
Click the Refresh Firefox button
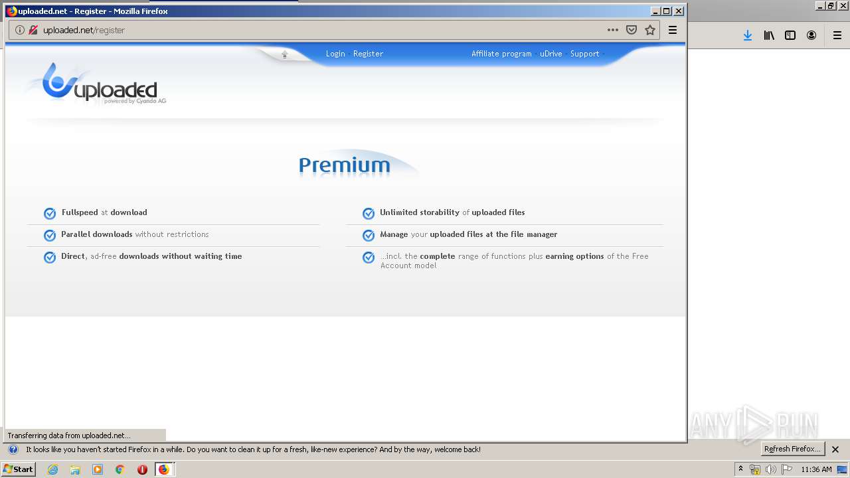(792, 449)
